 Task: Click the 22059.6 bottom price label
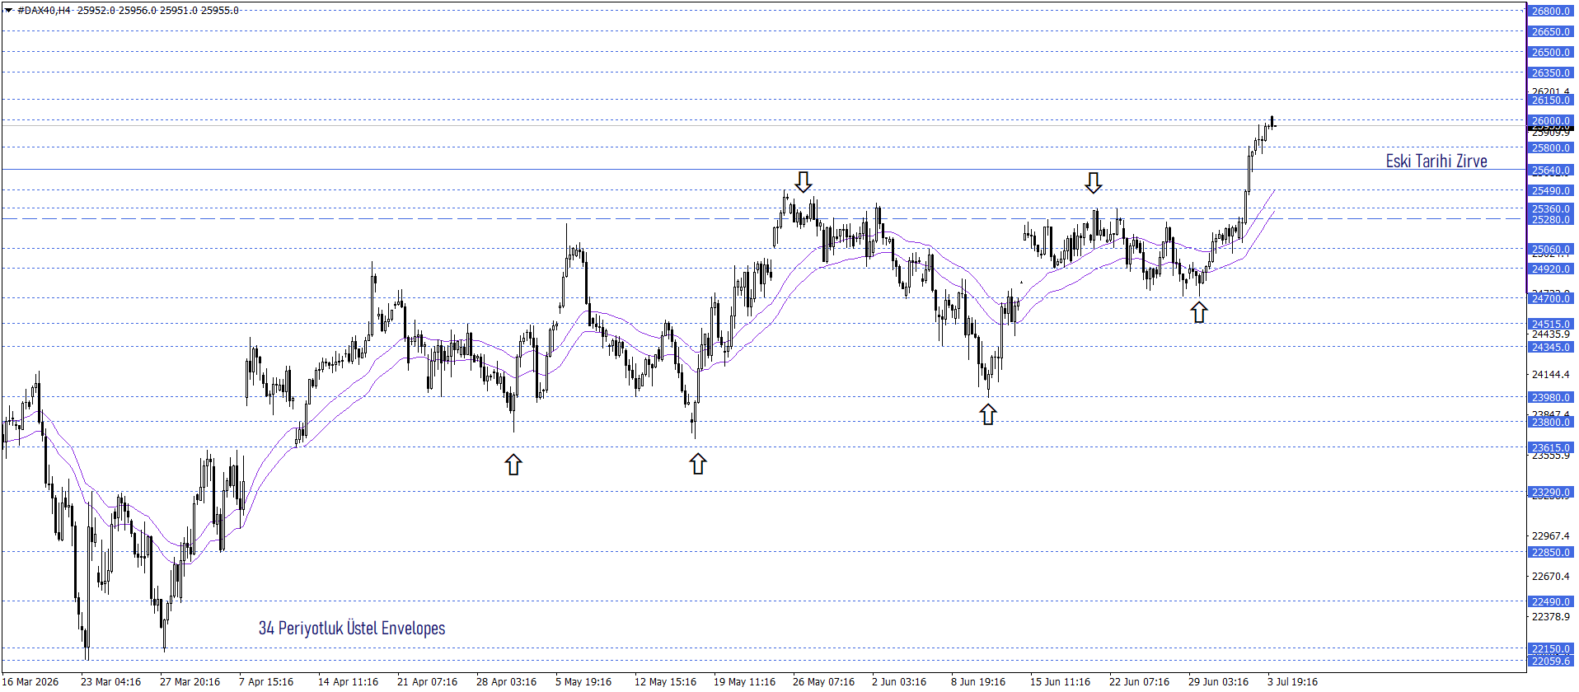pyautogui.click(x=1550, y=661)
